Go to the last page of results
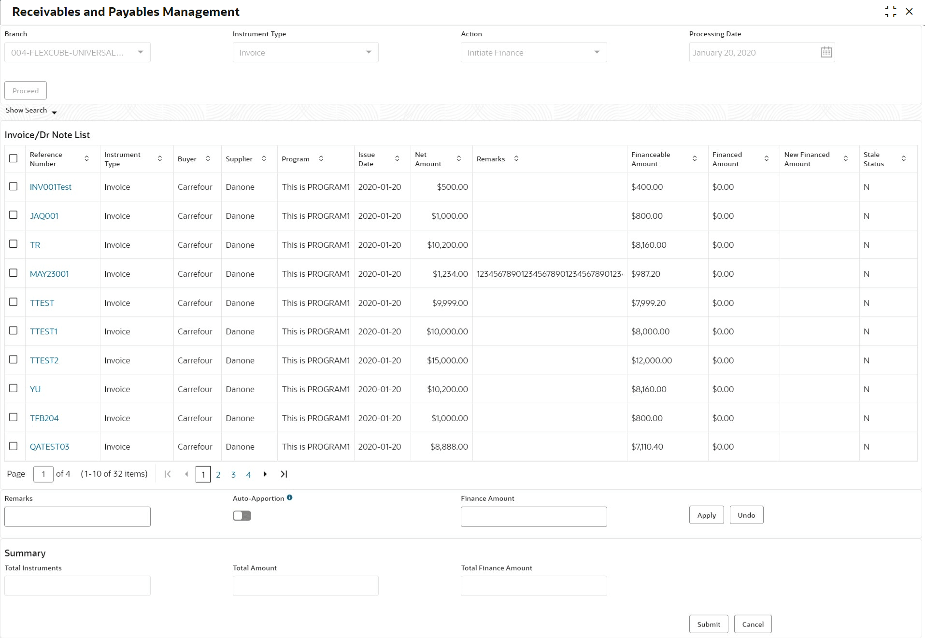Screen dimensions: 925x639 pos(284,474)
